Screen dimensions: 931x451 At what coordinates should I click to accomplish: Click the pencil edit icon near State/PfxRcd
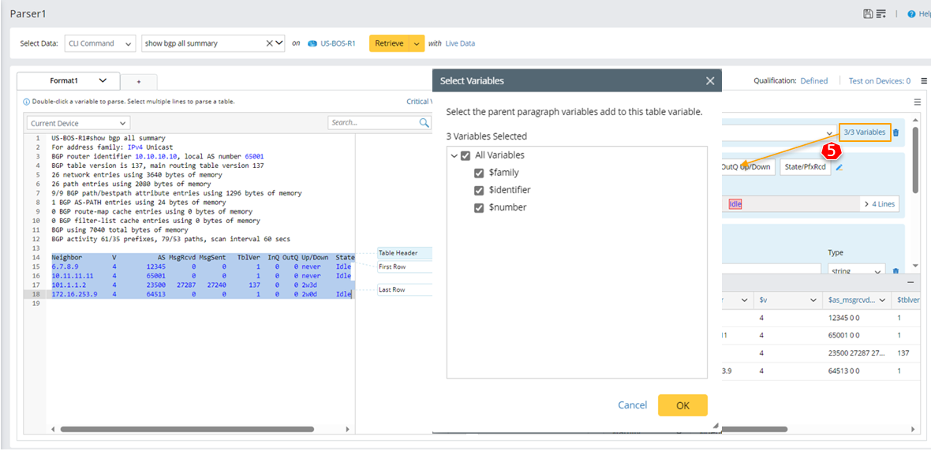click(839, 167)
